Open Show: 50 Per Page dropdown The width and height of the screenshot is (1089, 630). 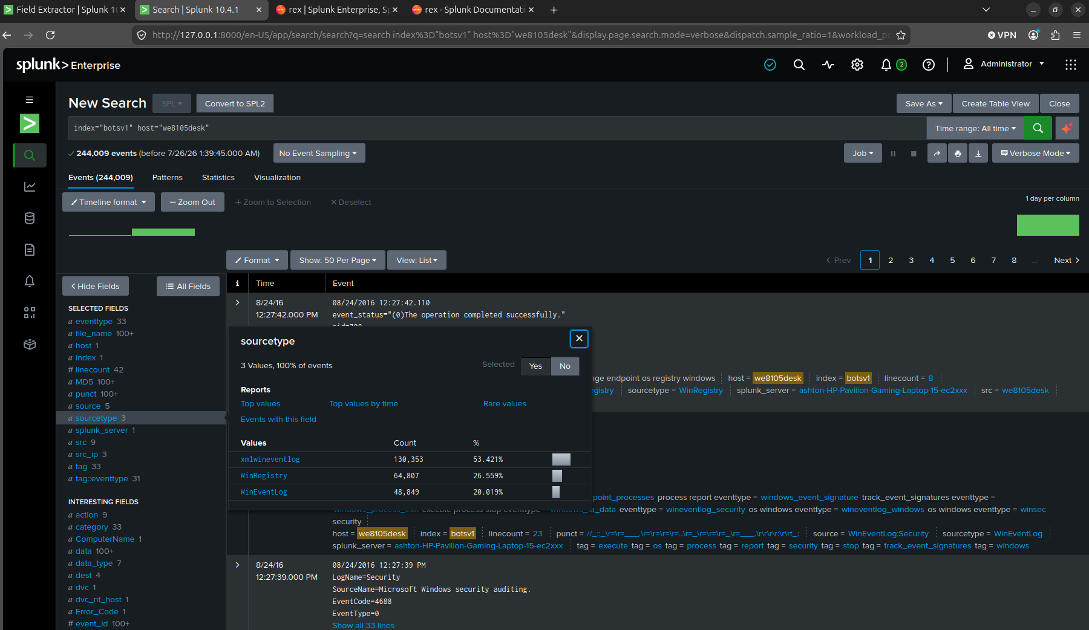tap(338, 260)
